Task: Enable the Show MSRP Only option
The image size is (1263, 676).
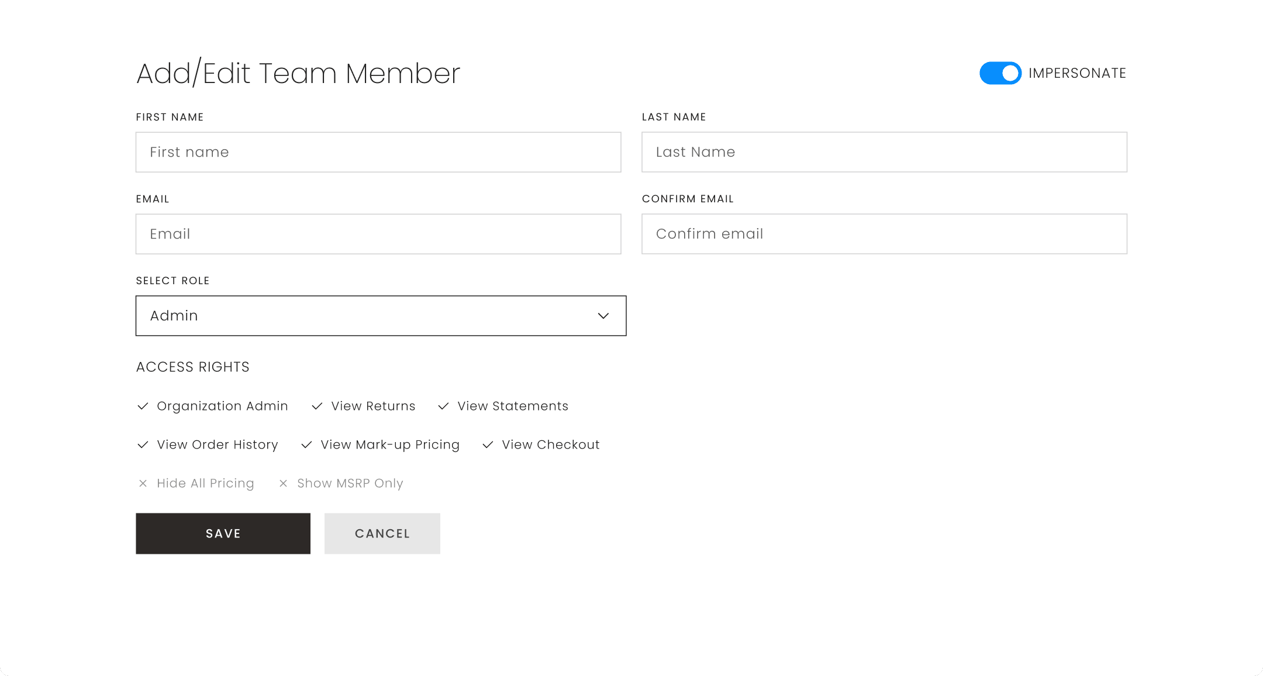Action: [x=349, y=483]
